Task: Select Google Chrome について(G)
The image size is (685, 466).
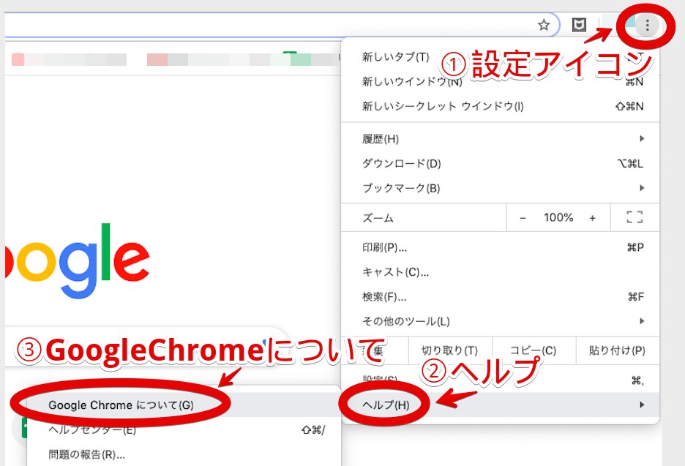Action: coord(121,405)
